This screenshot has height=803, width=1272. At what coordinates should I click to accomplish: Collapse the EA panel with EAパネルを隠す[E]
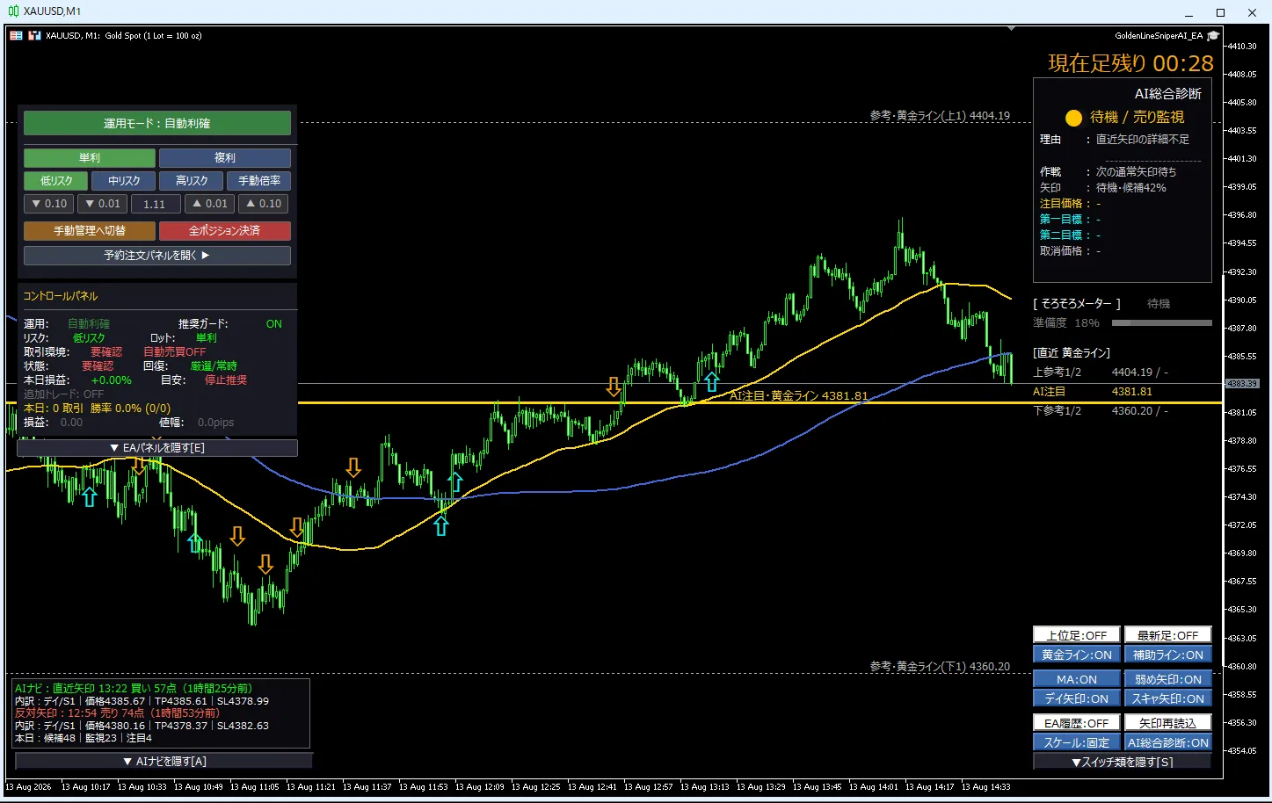click(157, 448)
